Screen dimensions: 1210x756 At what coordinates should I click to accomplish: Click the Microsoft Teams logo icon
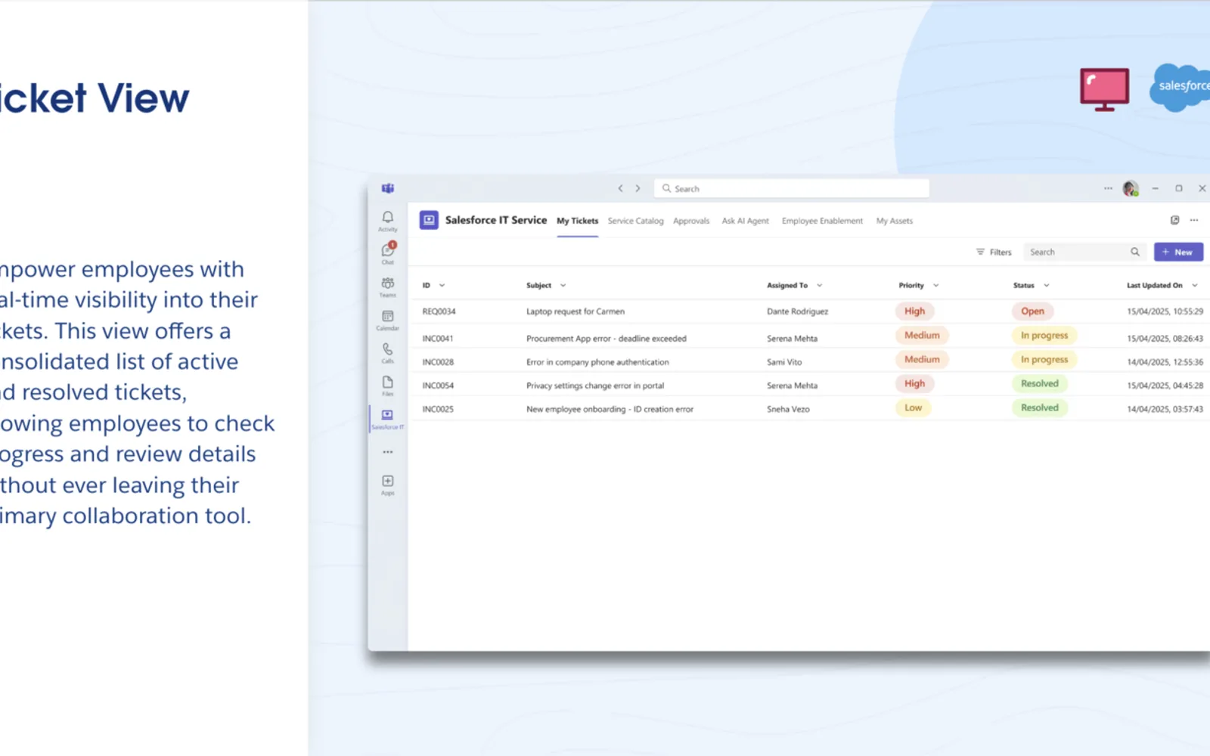coord(388,188)
